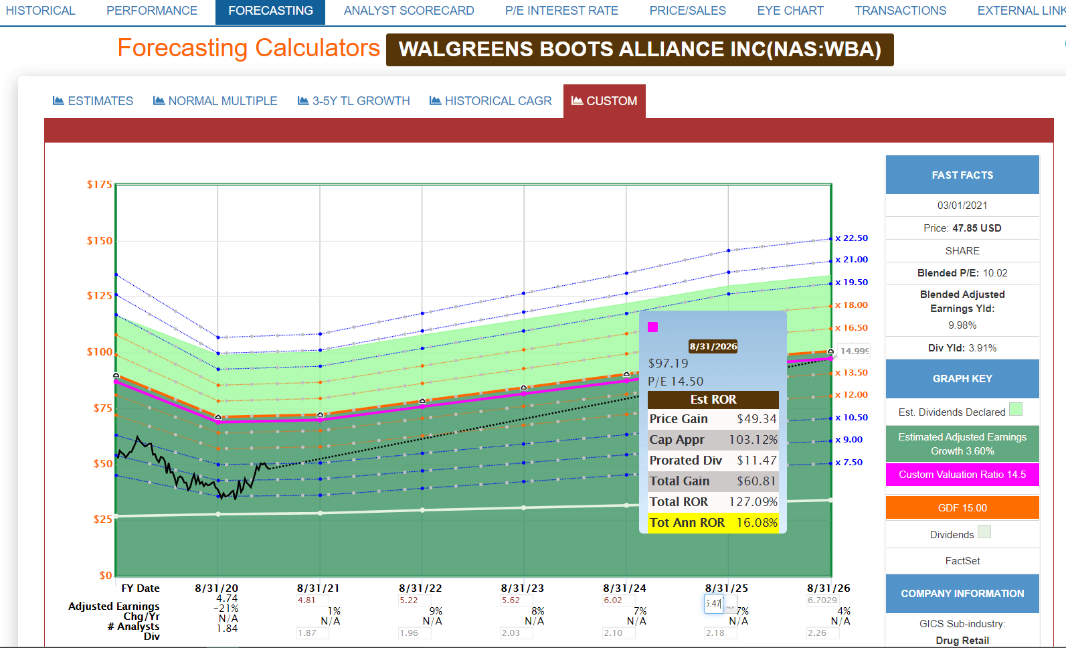Click the FAST FACTS panel header
The width and height of the screenshot is (1066, 648).
[962, 175]
